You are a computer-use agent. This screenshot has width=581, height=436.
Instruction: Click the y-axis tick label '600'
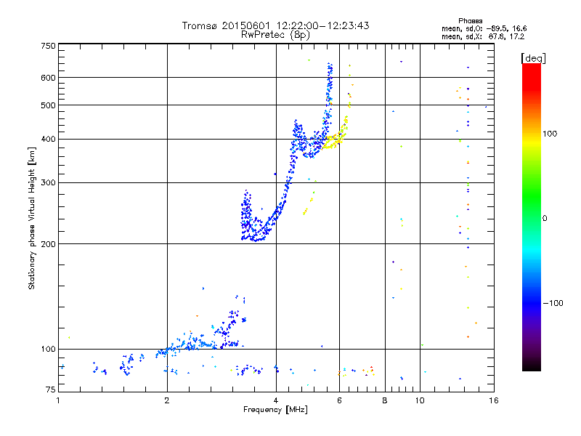[48, 78]
